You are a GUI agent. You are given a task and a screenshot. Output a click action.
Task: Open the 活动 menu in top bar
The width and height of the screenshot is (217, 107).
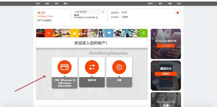pos(38,4)
